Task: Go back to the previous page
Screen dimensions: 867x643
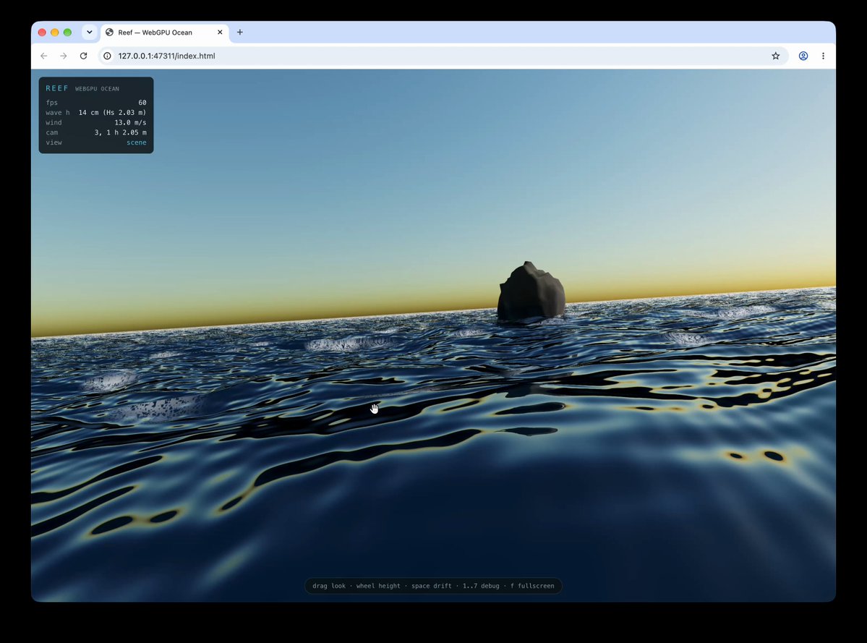Action: pos(43,56)
